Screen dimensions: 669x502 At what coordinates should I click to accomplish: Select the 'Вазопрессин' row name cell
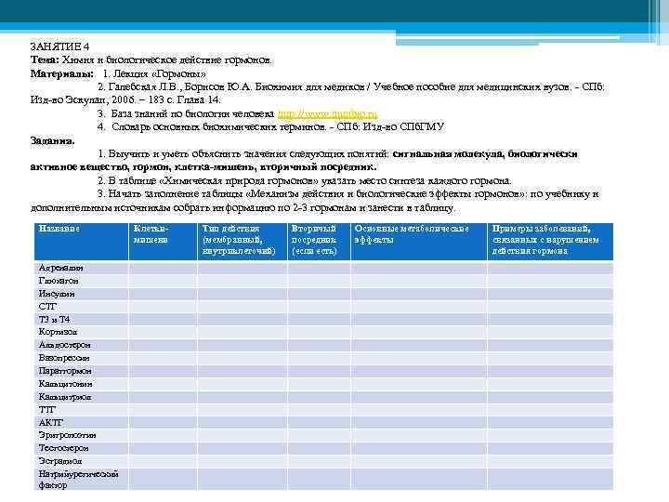point(81,358)
